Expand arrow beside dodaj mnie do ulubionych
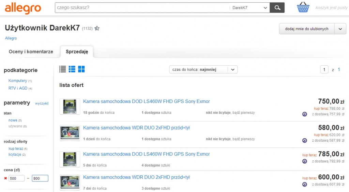Image resolution: width=349 pixels, height=192 pixels. pyautogui.click(x=340, y=29)
